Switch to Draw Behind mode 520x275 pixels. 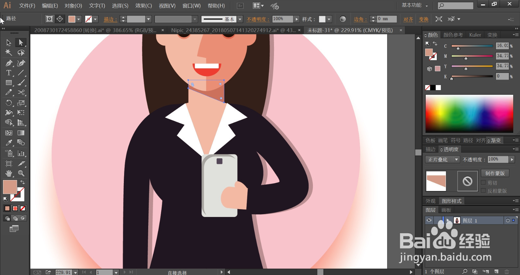(x=15, y=218)
